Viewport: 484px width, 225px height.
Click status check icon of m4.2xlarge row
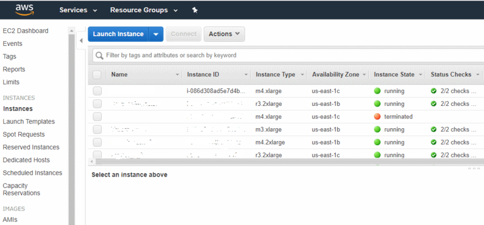pos(434,142)
